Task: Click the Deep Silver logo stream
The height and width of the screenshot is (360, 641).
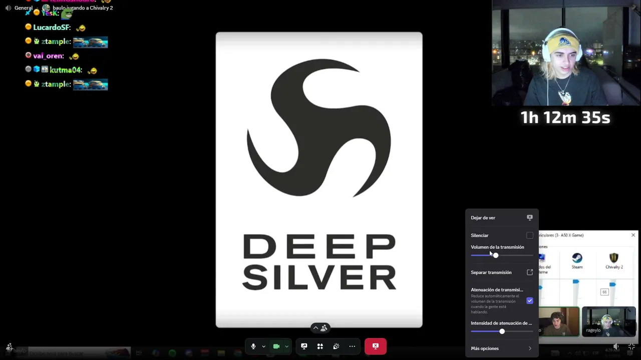Action: (319, 180)
